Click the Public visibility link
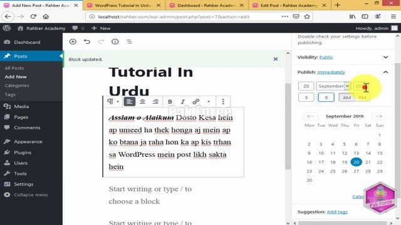 (x=326, y=57)
